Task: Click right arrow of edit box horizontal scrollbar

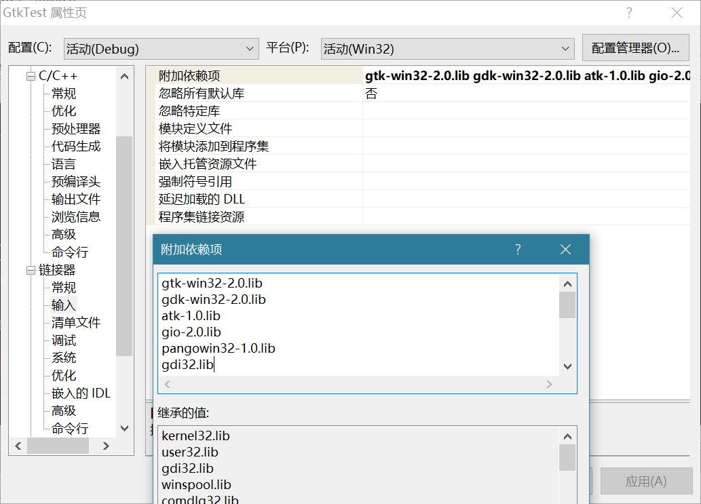Action: pos(550,385)
